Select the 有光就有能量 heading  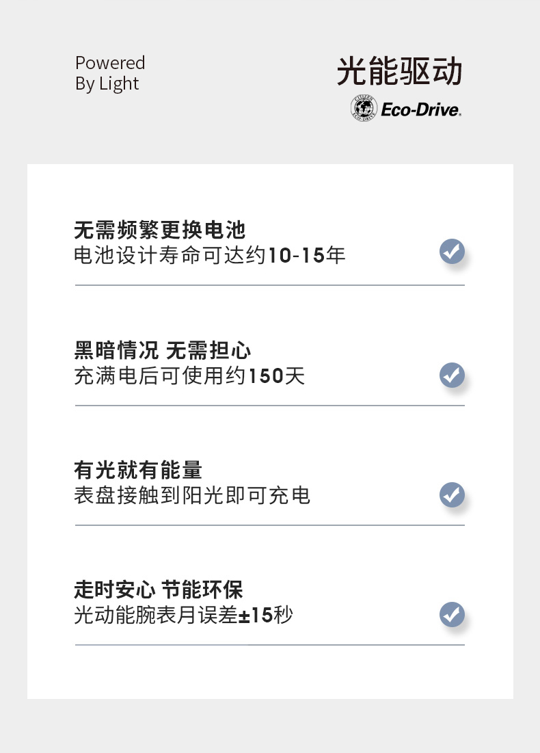[x=138, y=470]
